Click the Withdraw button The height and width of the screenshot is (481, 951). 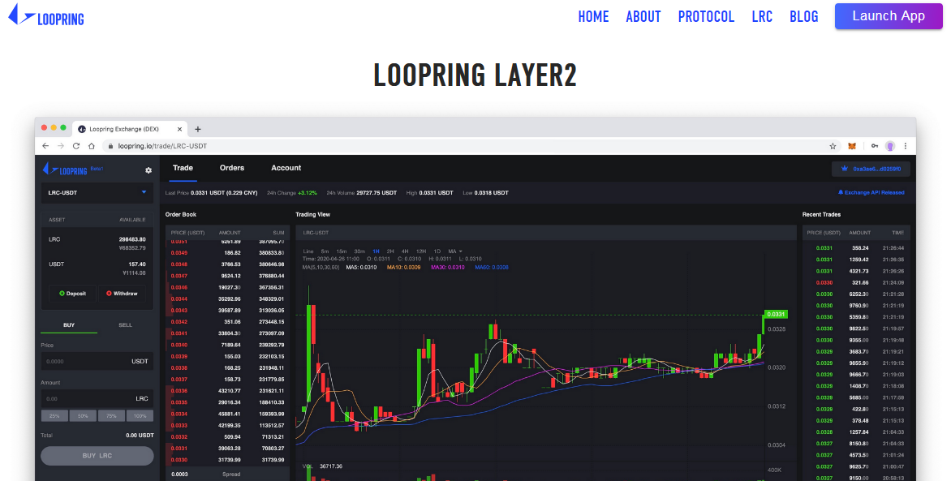(x=122, y=294)
